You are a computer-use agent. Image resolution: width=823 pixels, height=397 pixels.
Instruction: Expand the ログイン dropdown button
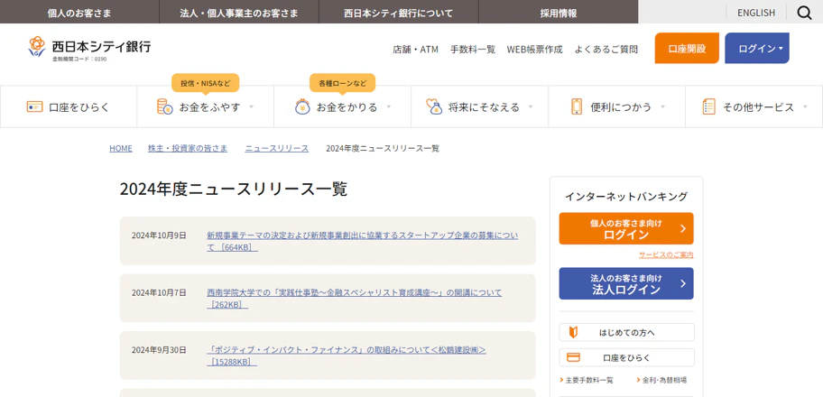point(756,49)
